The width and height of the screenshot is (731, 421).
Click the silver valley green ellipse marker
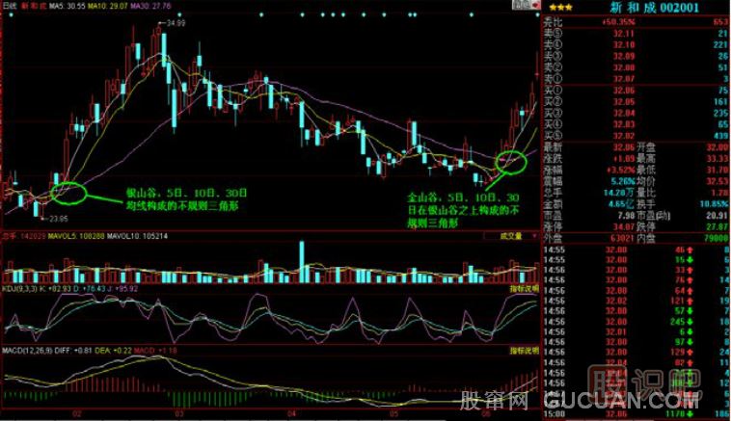point(68,192)
